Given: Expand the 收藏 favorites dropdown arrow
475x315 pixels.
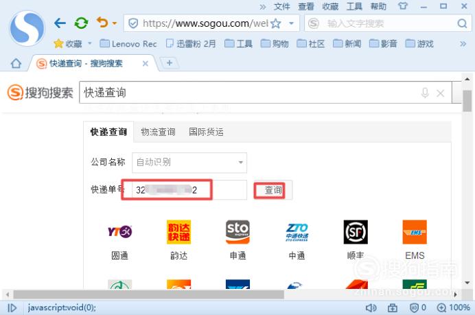Looking at the screenshot, I should [x=90, y=43].
